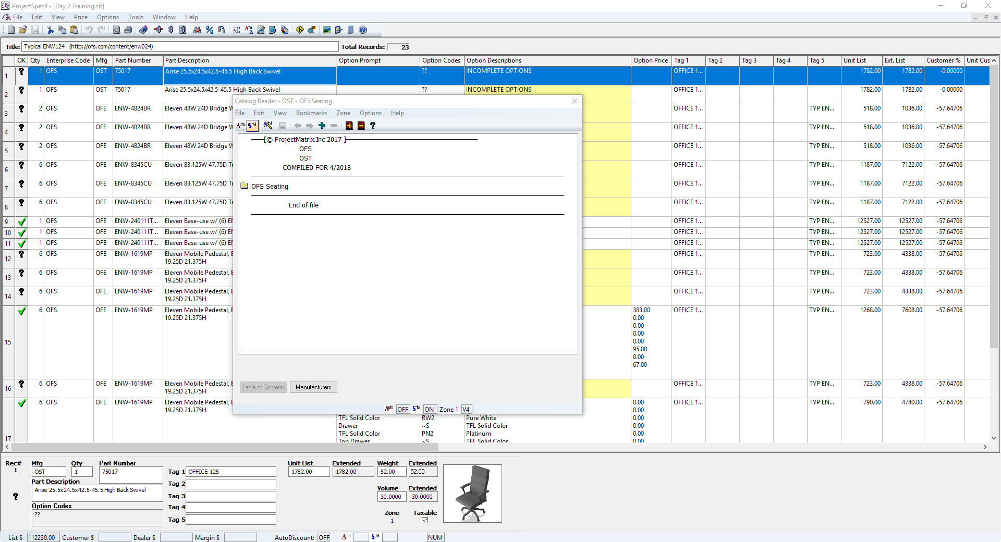
Task: Click the Auto pricing icon in Catalog Reader toolbar
Action: [x=240, y=125]
